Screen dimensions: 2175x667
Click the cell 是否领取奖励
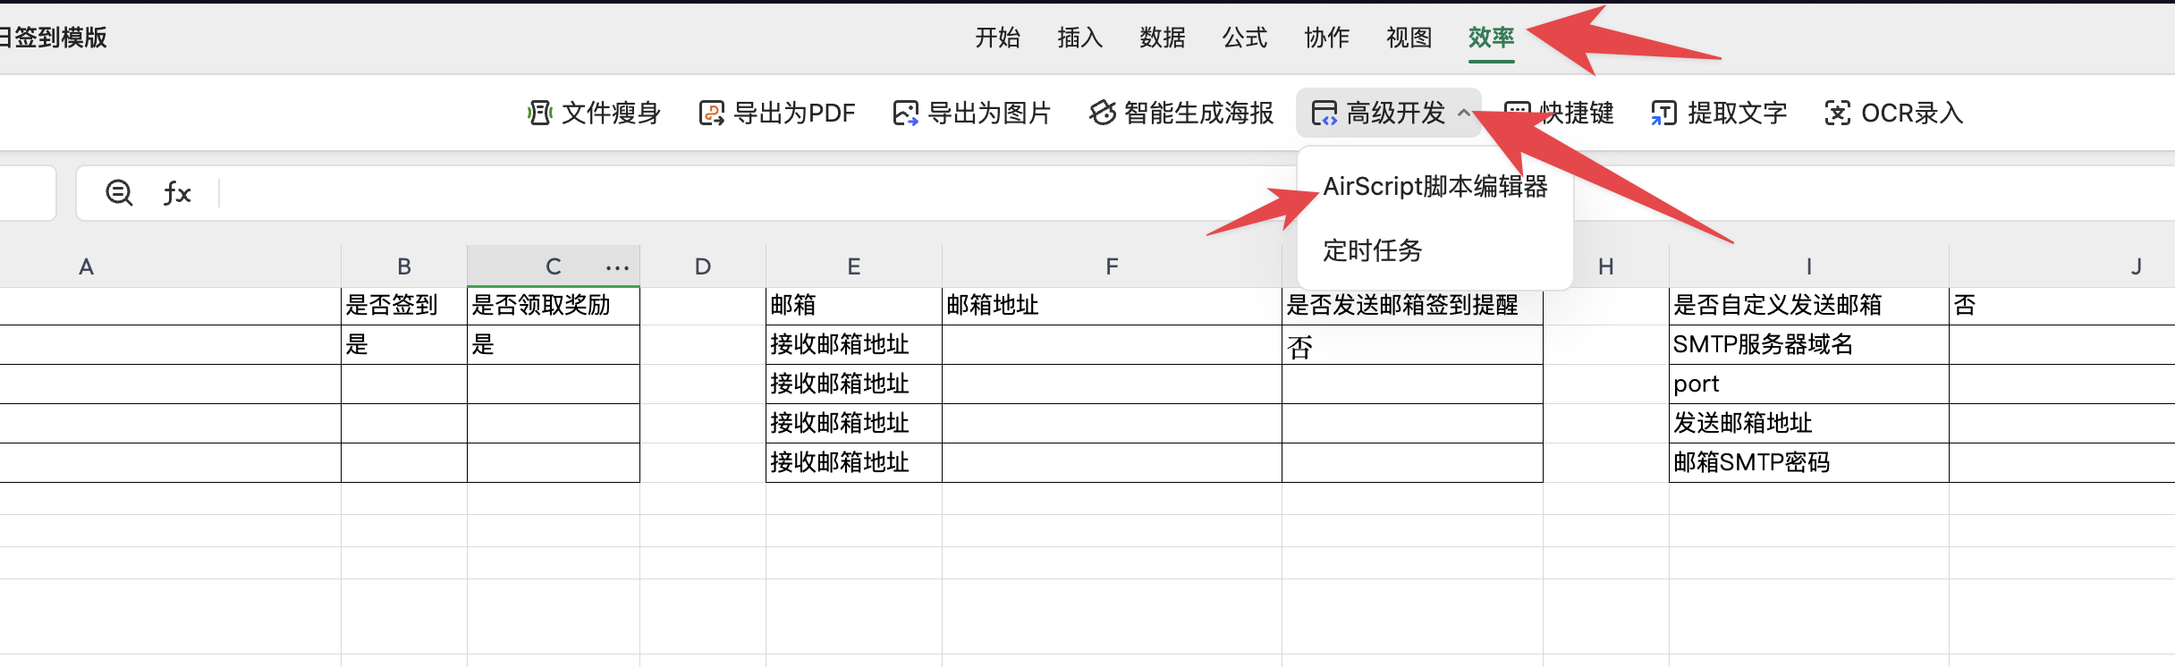tap(554, 306)
